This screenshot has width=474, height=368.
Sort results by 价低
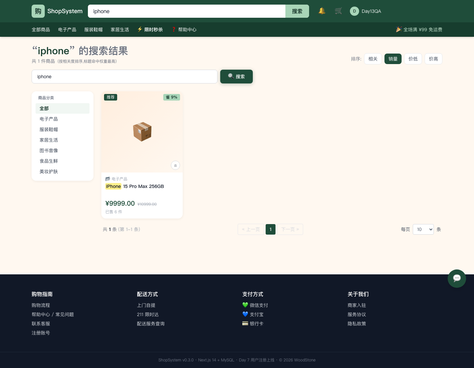coord(413,59)
